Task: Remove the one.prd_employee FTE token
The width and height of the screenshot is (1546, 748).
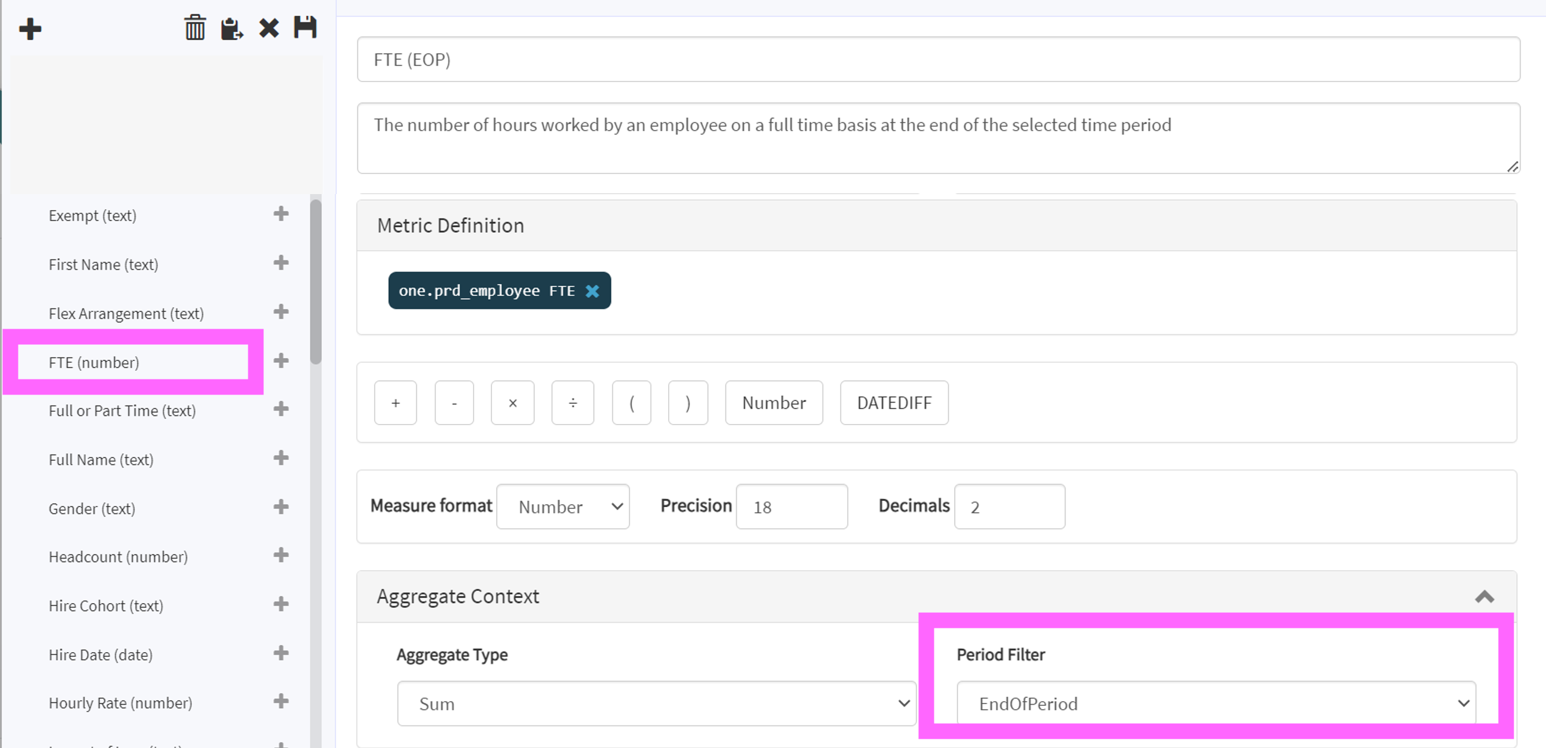Action: pos(593,291)
